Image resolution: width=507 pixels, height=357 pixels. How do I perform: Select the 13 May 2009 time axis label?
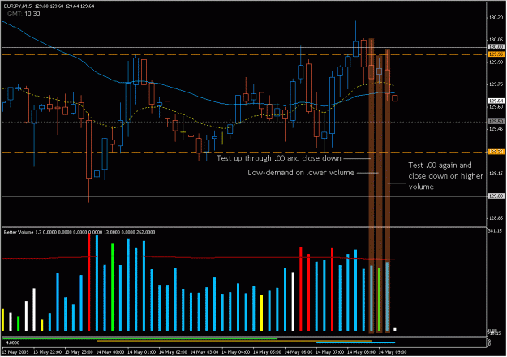[15, 352]
